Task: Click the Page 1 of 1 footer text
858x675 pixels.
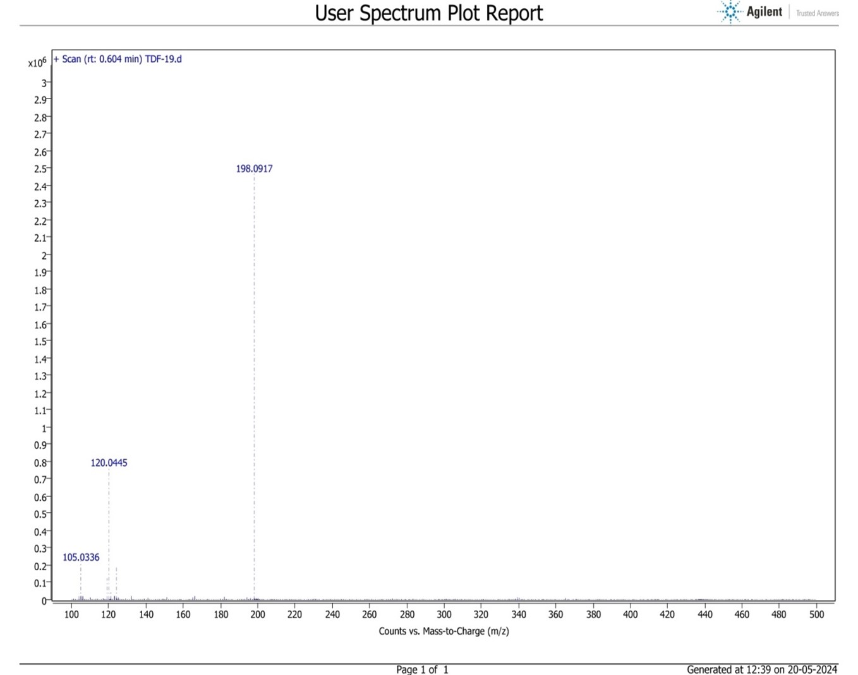Action: pos(422,669)
